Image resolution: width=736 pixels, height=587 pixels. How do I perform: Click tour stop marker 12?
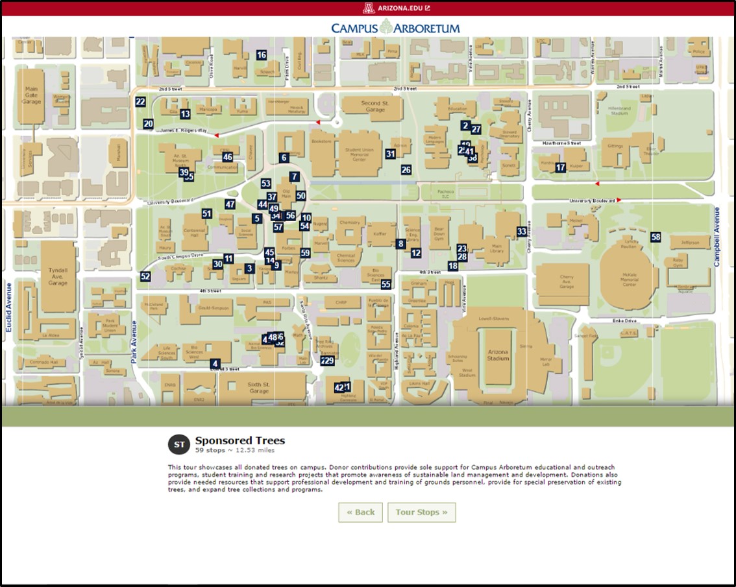[x=416, y=253]
